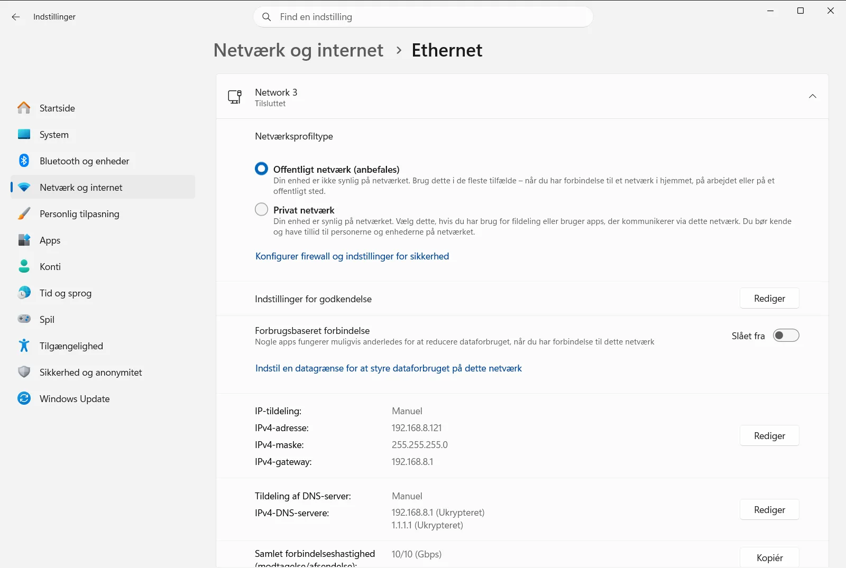Image resolution: width=846 pixels, height=568 pixels.
Task: Open Konfigurer firewall og indstillinger link
Action: point(352,256)
